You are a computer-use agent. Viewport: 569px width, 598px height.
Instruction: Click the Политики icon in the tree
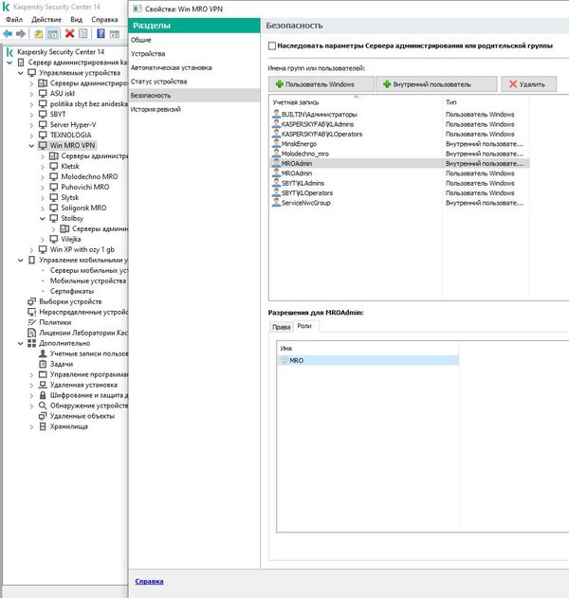[31, 322]
